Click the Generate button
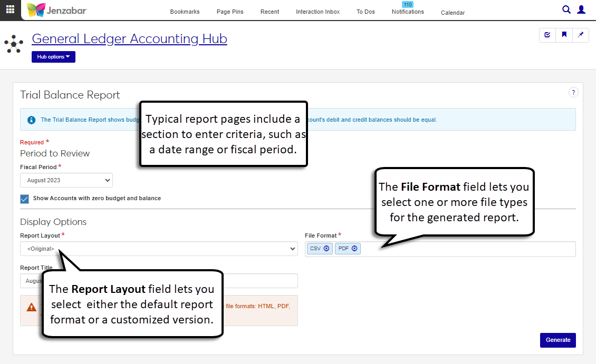The image size is (596, 364). pyautogui.click(x=557, y=340)
